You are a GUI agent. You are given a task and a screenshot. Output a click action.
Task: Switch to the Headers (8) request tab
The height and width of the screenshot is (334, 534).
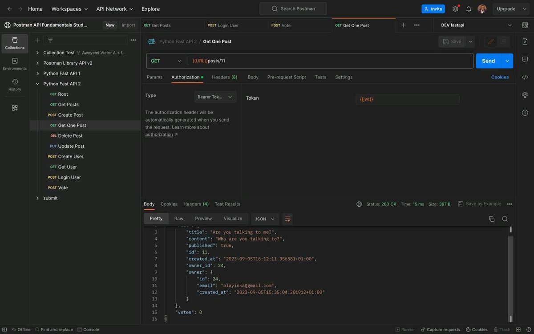click(225, 77)
